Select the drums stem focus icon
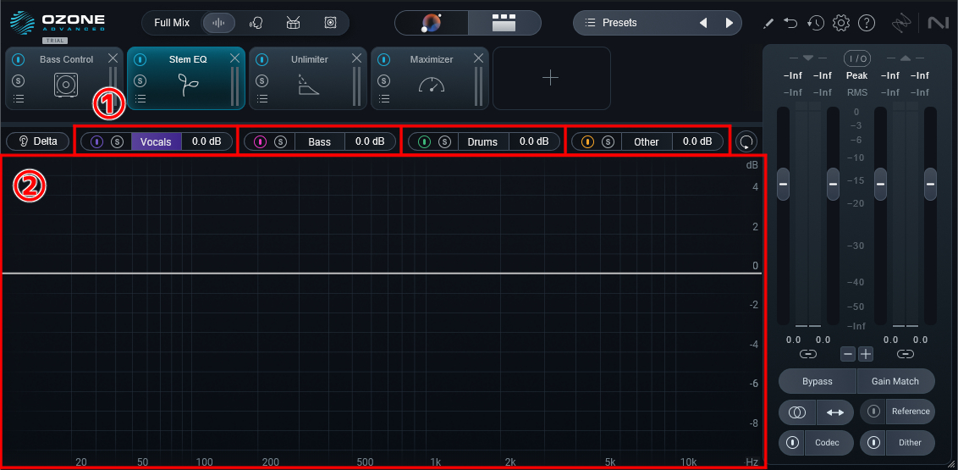 293,23
